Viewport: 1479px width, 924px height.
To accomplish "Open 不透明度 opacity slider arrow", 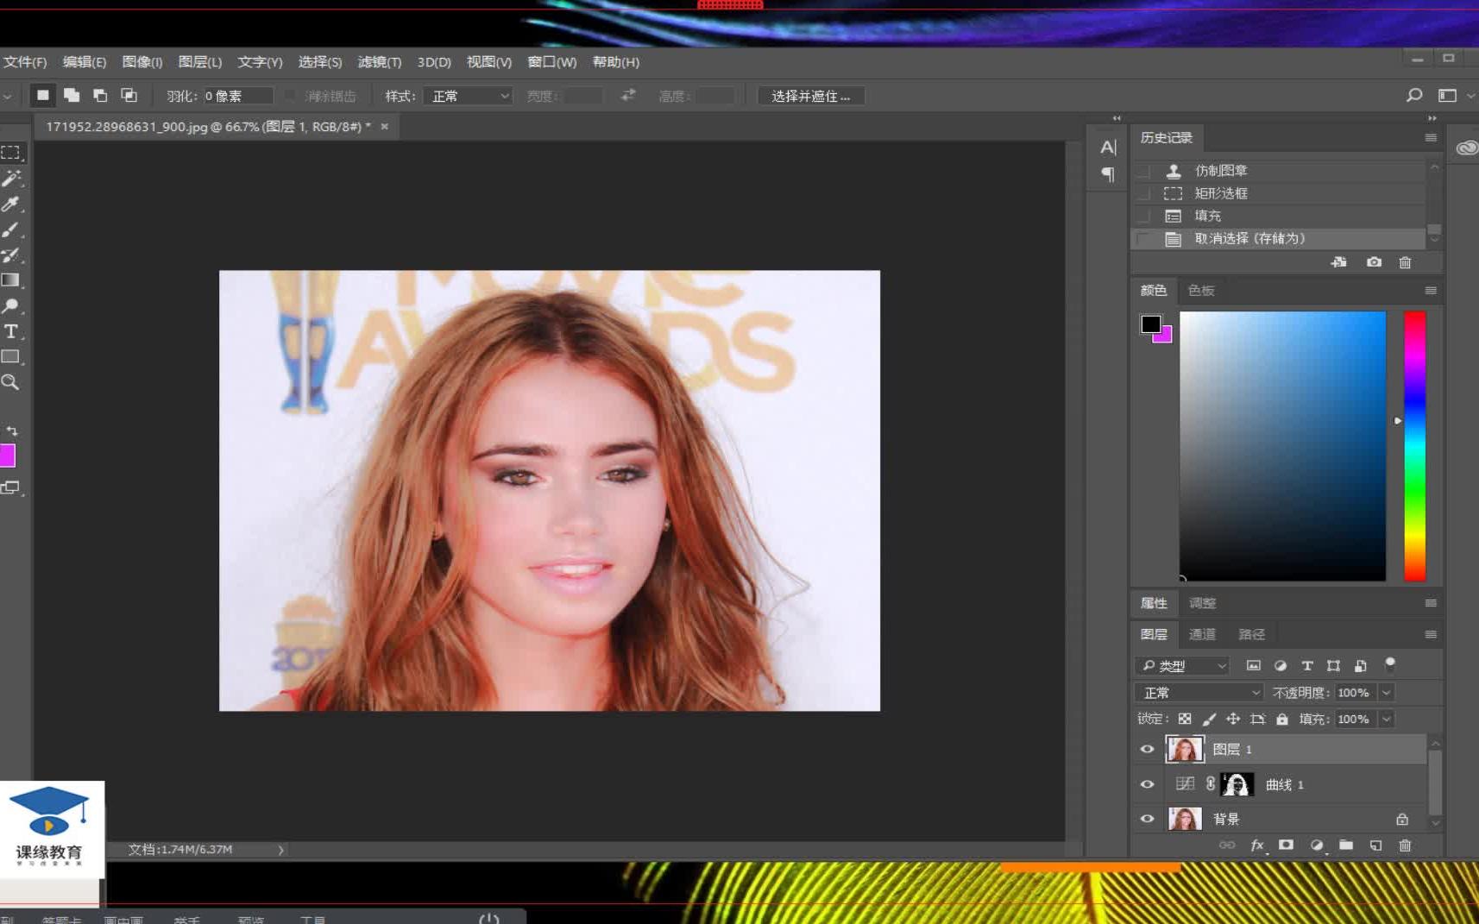I will [x=1387, y=693].
